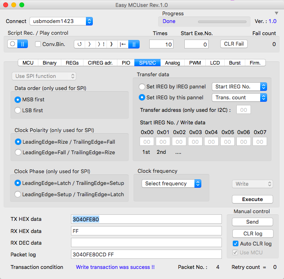The width and height of the screenshot is (284, 279).
Task: Click the 0x05 write data field
Action: [x=227, y=141]
